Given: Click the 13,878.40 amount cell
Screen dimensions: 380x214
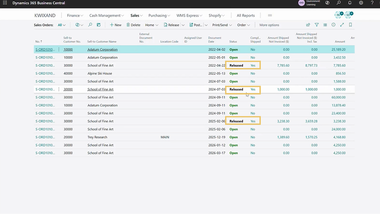Looking at the screenshot, I should point(338,105).
